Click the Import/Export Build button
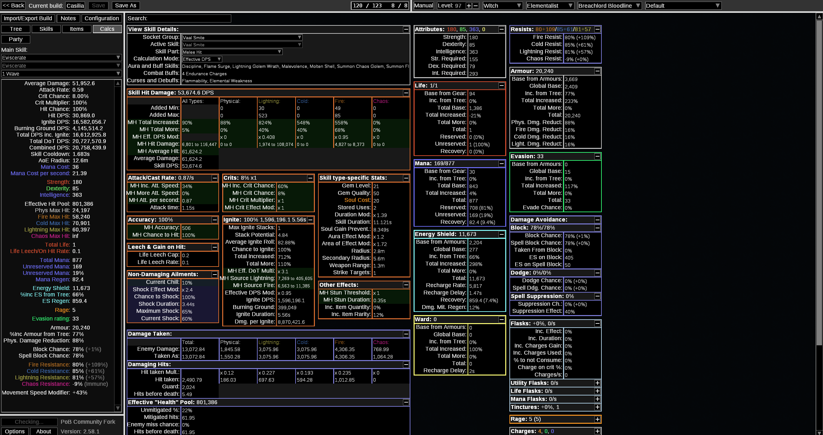 pos(28,18)
